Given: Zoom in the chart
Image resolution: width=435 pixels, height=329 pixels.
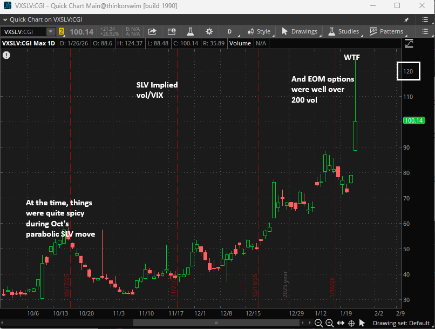Looking at the screenshot, I should click(329, 323).
